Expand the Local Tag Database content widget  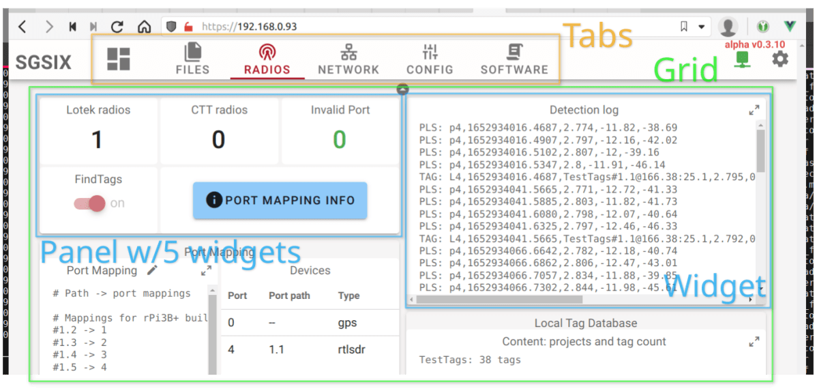pos(754,342)
